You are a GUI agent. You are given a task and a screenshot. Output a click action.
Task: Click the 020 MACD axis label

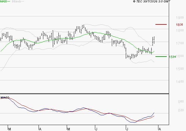pos(181,110)
